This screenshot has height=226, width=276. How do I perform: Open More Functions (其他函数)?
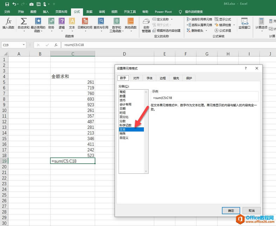pos(130,24)
